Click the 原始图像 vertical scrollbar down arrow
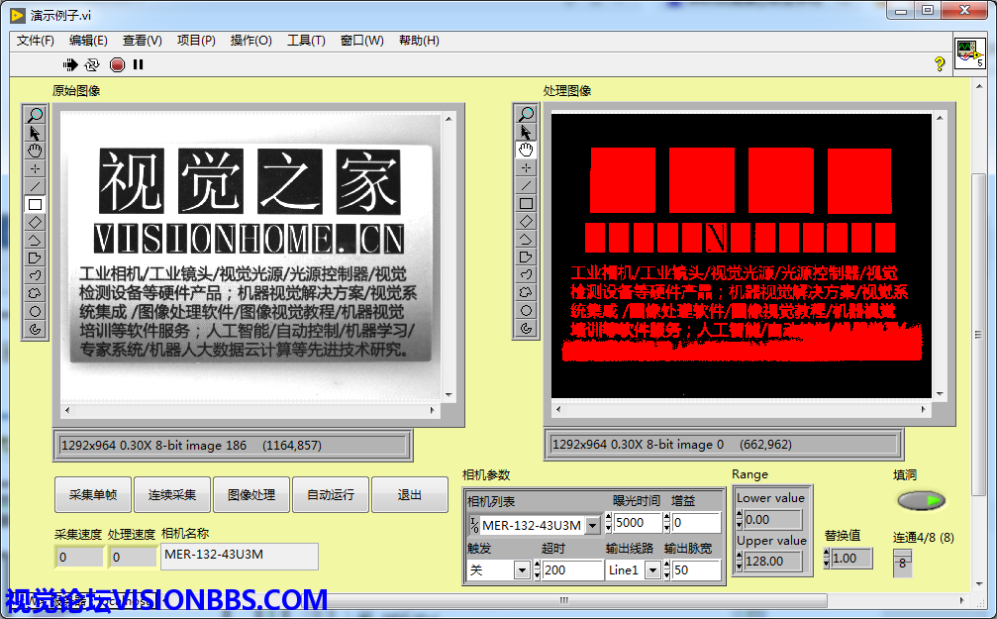 tap(449, 394)
